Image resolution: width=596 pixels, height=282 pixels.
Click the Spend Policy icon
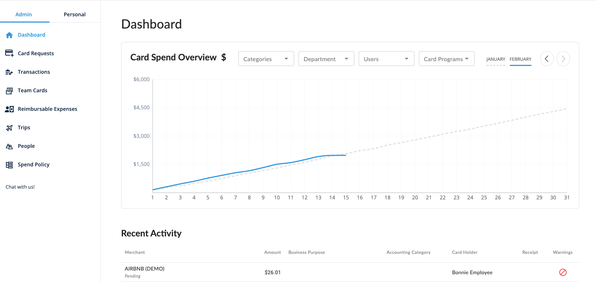[x=9, y=165]
